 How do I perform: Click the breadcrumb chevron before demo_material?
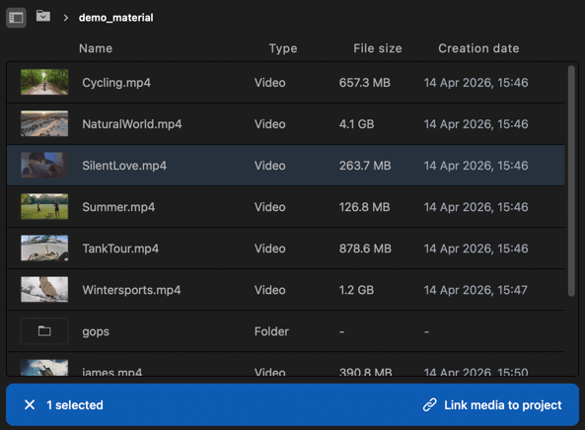tap(66, 18)
